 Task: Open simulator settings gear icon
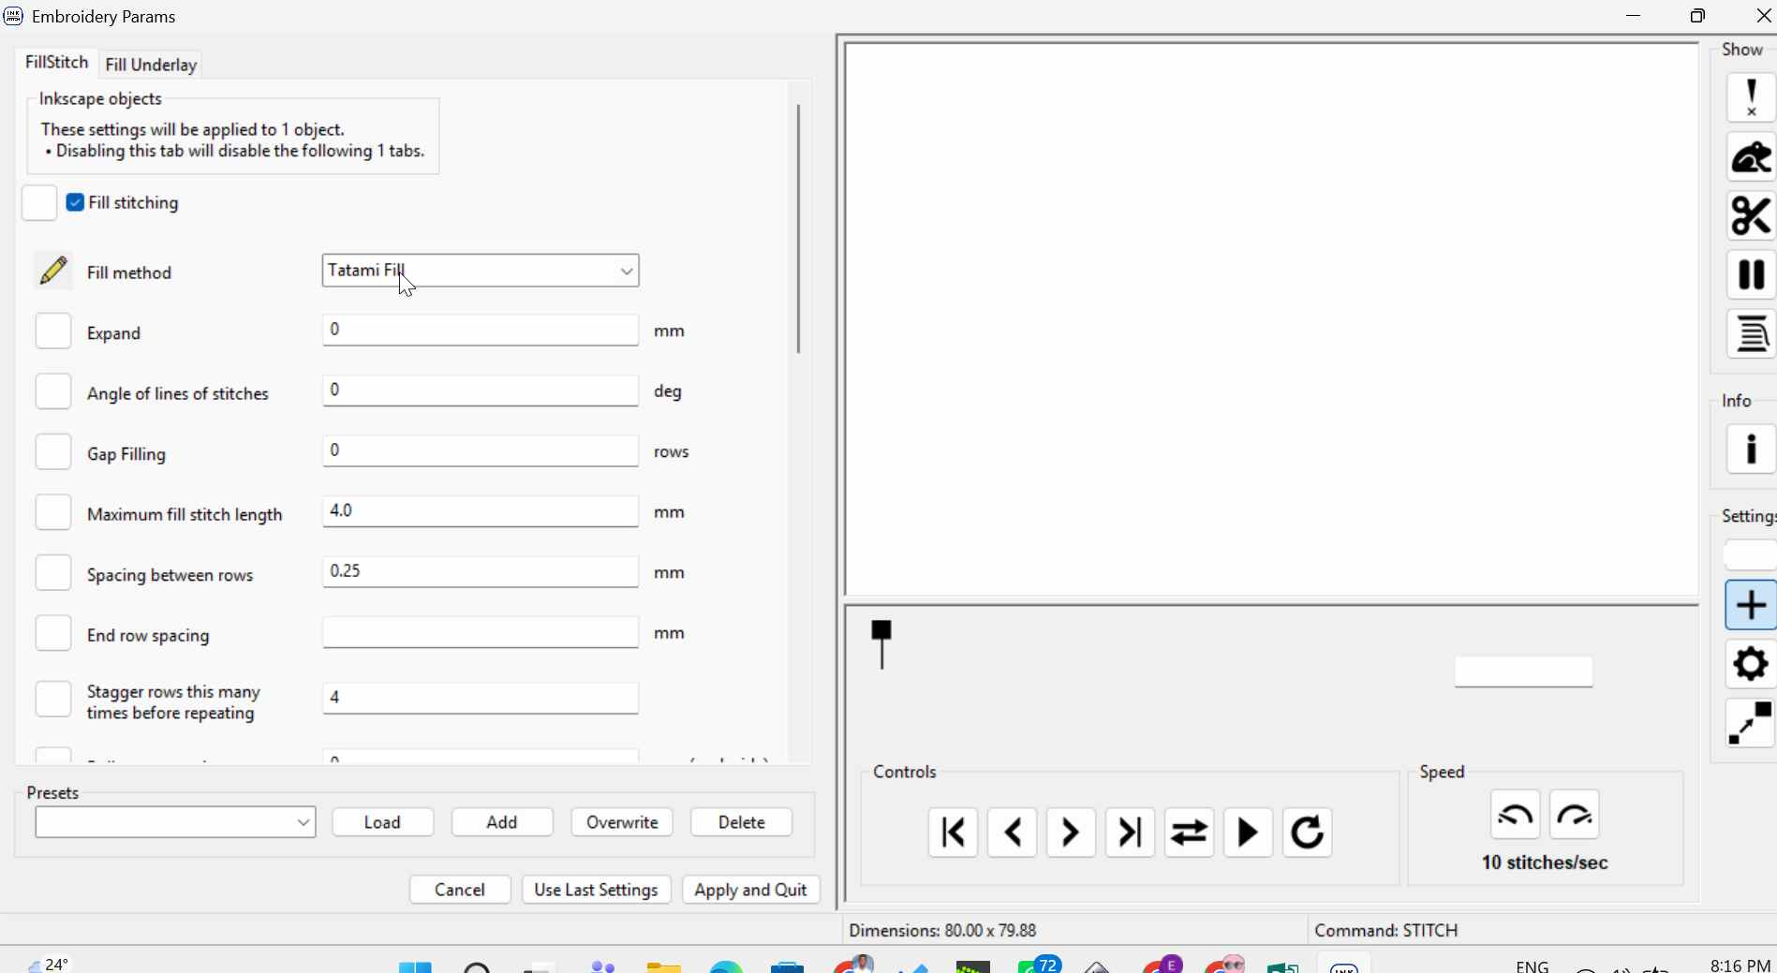click(x=1751, y=664)
